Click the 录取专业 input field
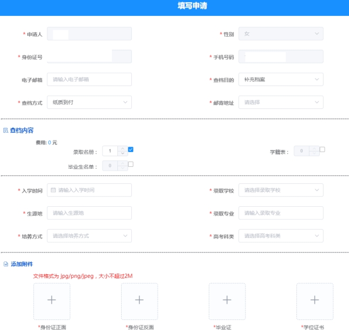This screenshot has width=349, height=330. coord(280,213)
